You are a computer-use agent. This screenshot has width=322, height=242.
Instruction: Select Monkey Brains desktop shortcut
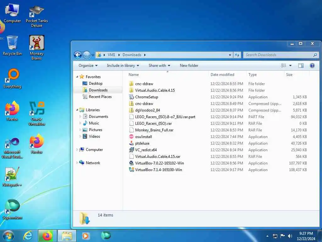click(x=36, y=48)
